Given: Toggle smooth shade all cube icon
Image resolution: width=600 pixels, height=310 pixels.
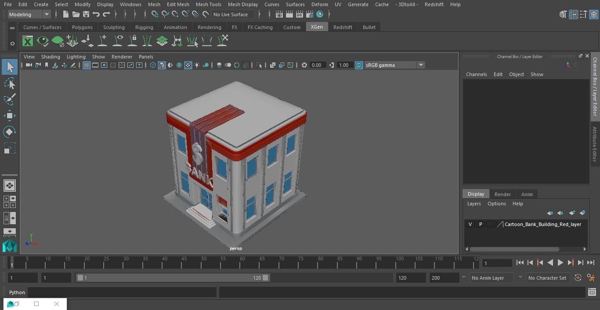Looking at the screenshot, I should pos(162,65).
